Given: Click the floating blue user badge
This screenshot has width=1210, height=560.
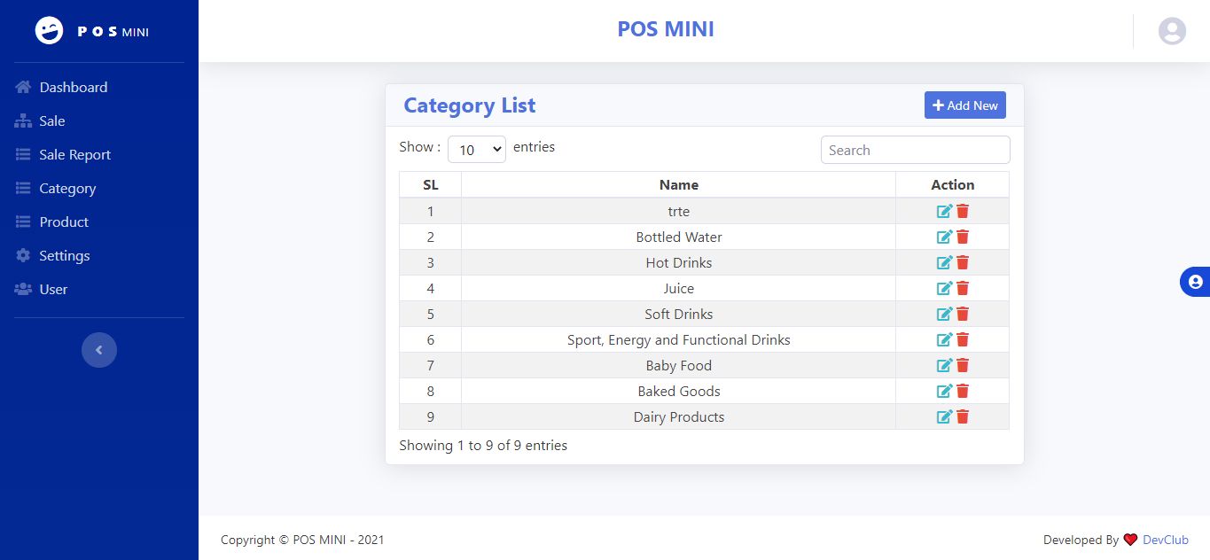Looking at the screenshot, I should (x=1195, y=282).
